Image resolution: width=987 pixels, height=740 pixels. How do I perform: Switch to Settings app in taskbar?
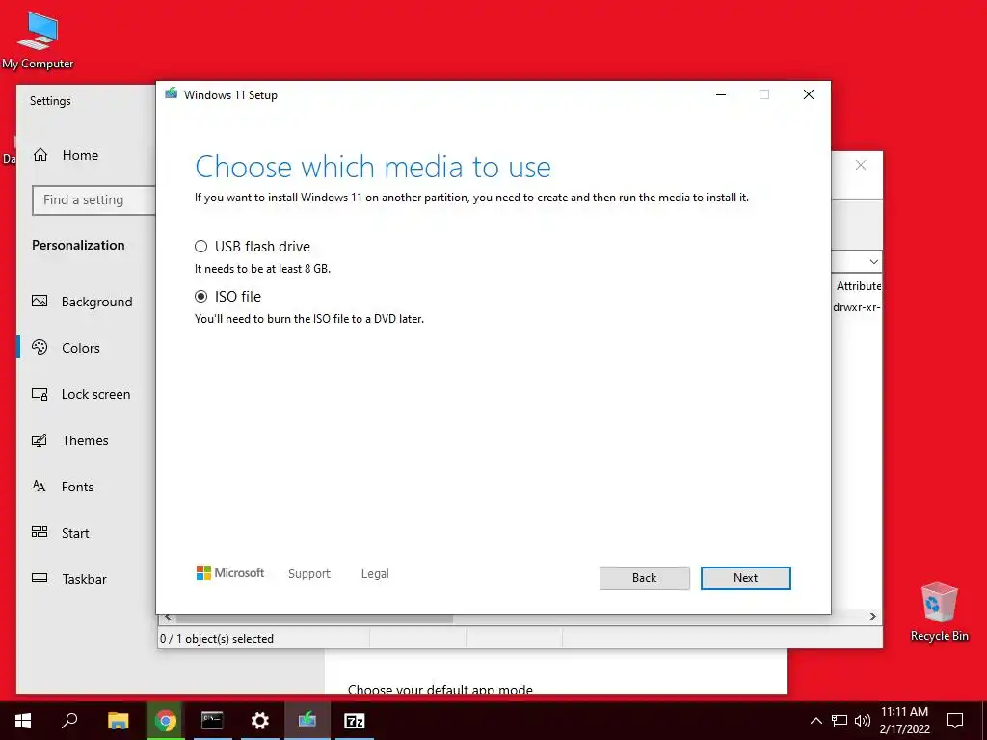tap(260, 721)
